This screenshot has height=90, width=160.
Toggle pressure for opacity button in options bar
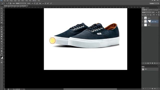(x=37, y=3)
